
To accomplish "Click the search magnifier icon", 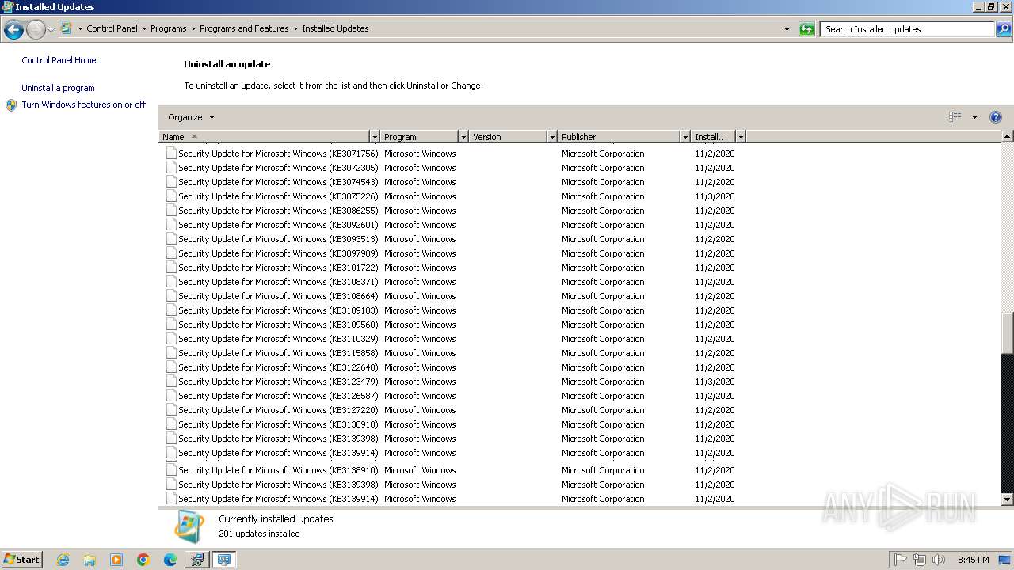I will pyautogui.click(x=1003, y=29).
